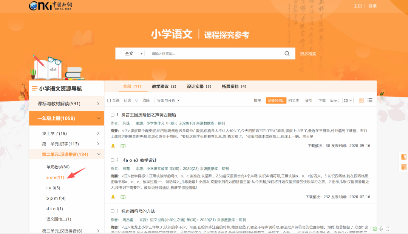Select b p m f(4) tree item
This screenshot has height=234, width=408.
(x=56, y=198)
